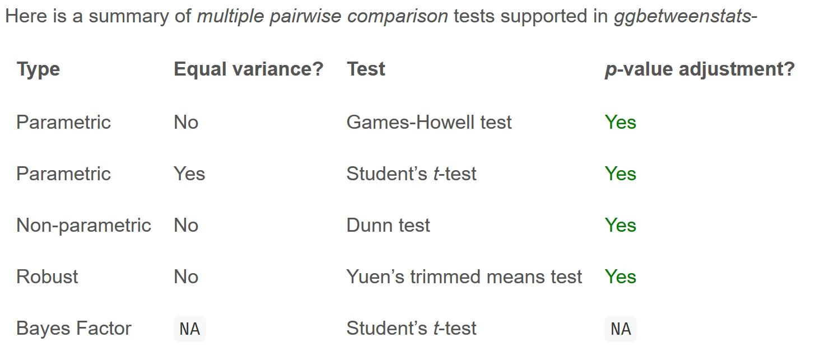Image resolution: width=815 pixels, height=356 pixels.
Task: Click the NA code under Equal variance
Action: coord(189,329)
